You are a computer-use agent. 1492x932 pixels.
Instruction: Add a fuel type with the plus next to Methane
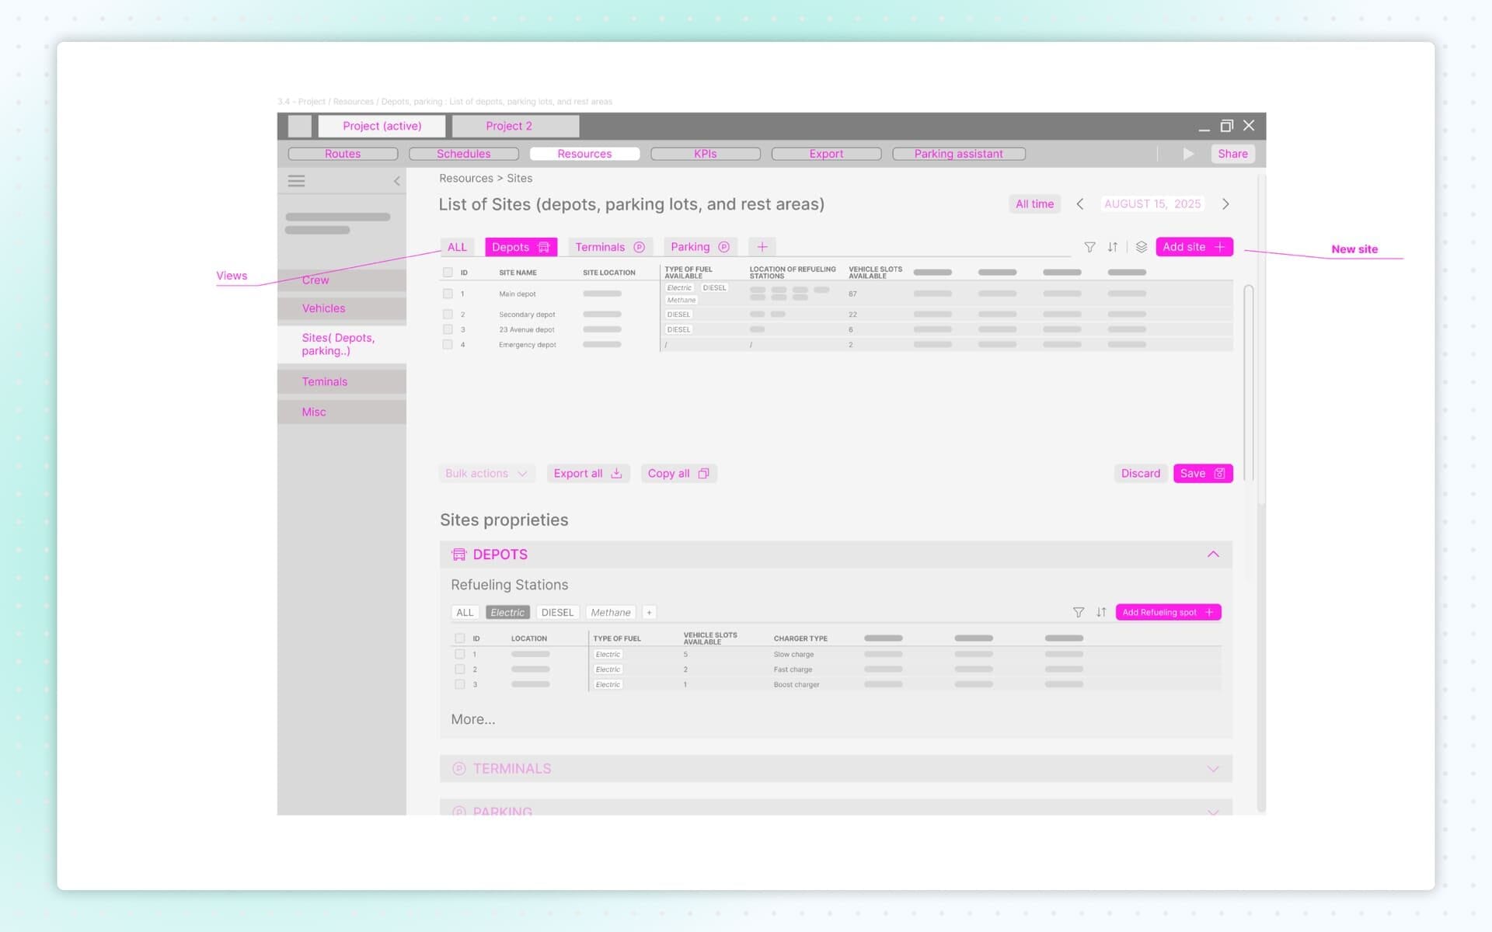pyautogui.click(x=649, y=612)
